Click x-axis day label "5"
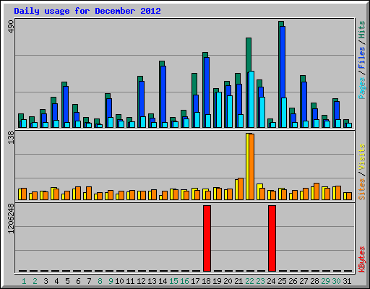 point(67,281)
